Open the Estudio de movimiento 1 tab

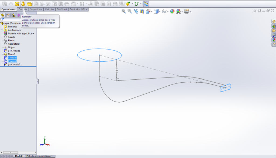(x=40, y=156)
